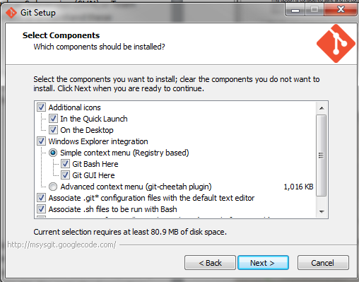Viewport: 359px width, 282px height.
Task: Click the msysgit.googlecode.com link text
Action: click(61, 245)
